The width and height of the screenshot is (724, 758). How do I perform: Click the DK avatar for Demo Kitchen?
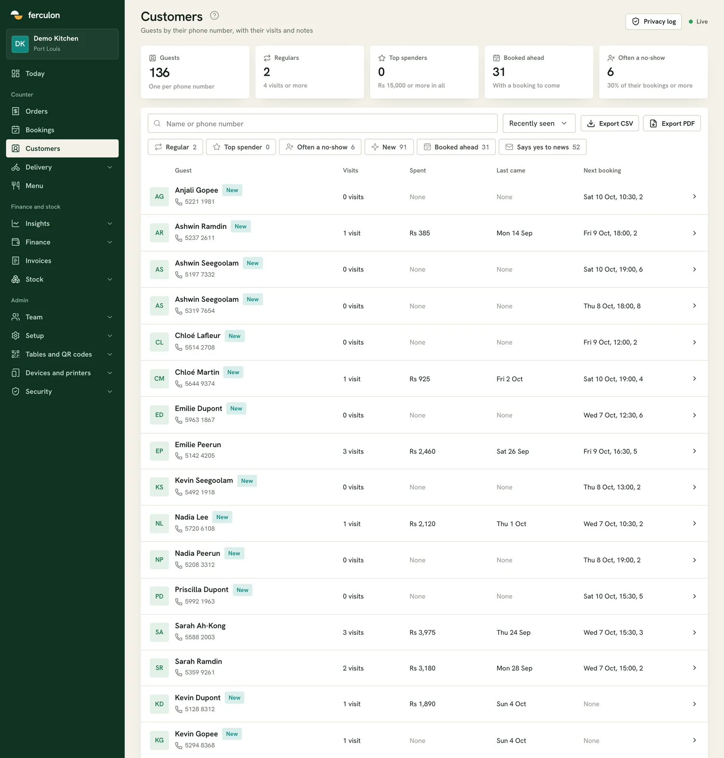coord(20,44)
